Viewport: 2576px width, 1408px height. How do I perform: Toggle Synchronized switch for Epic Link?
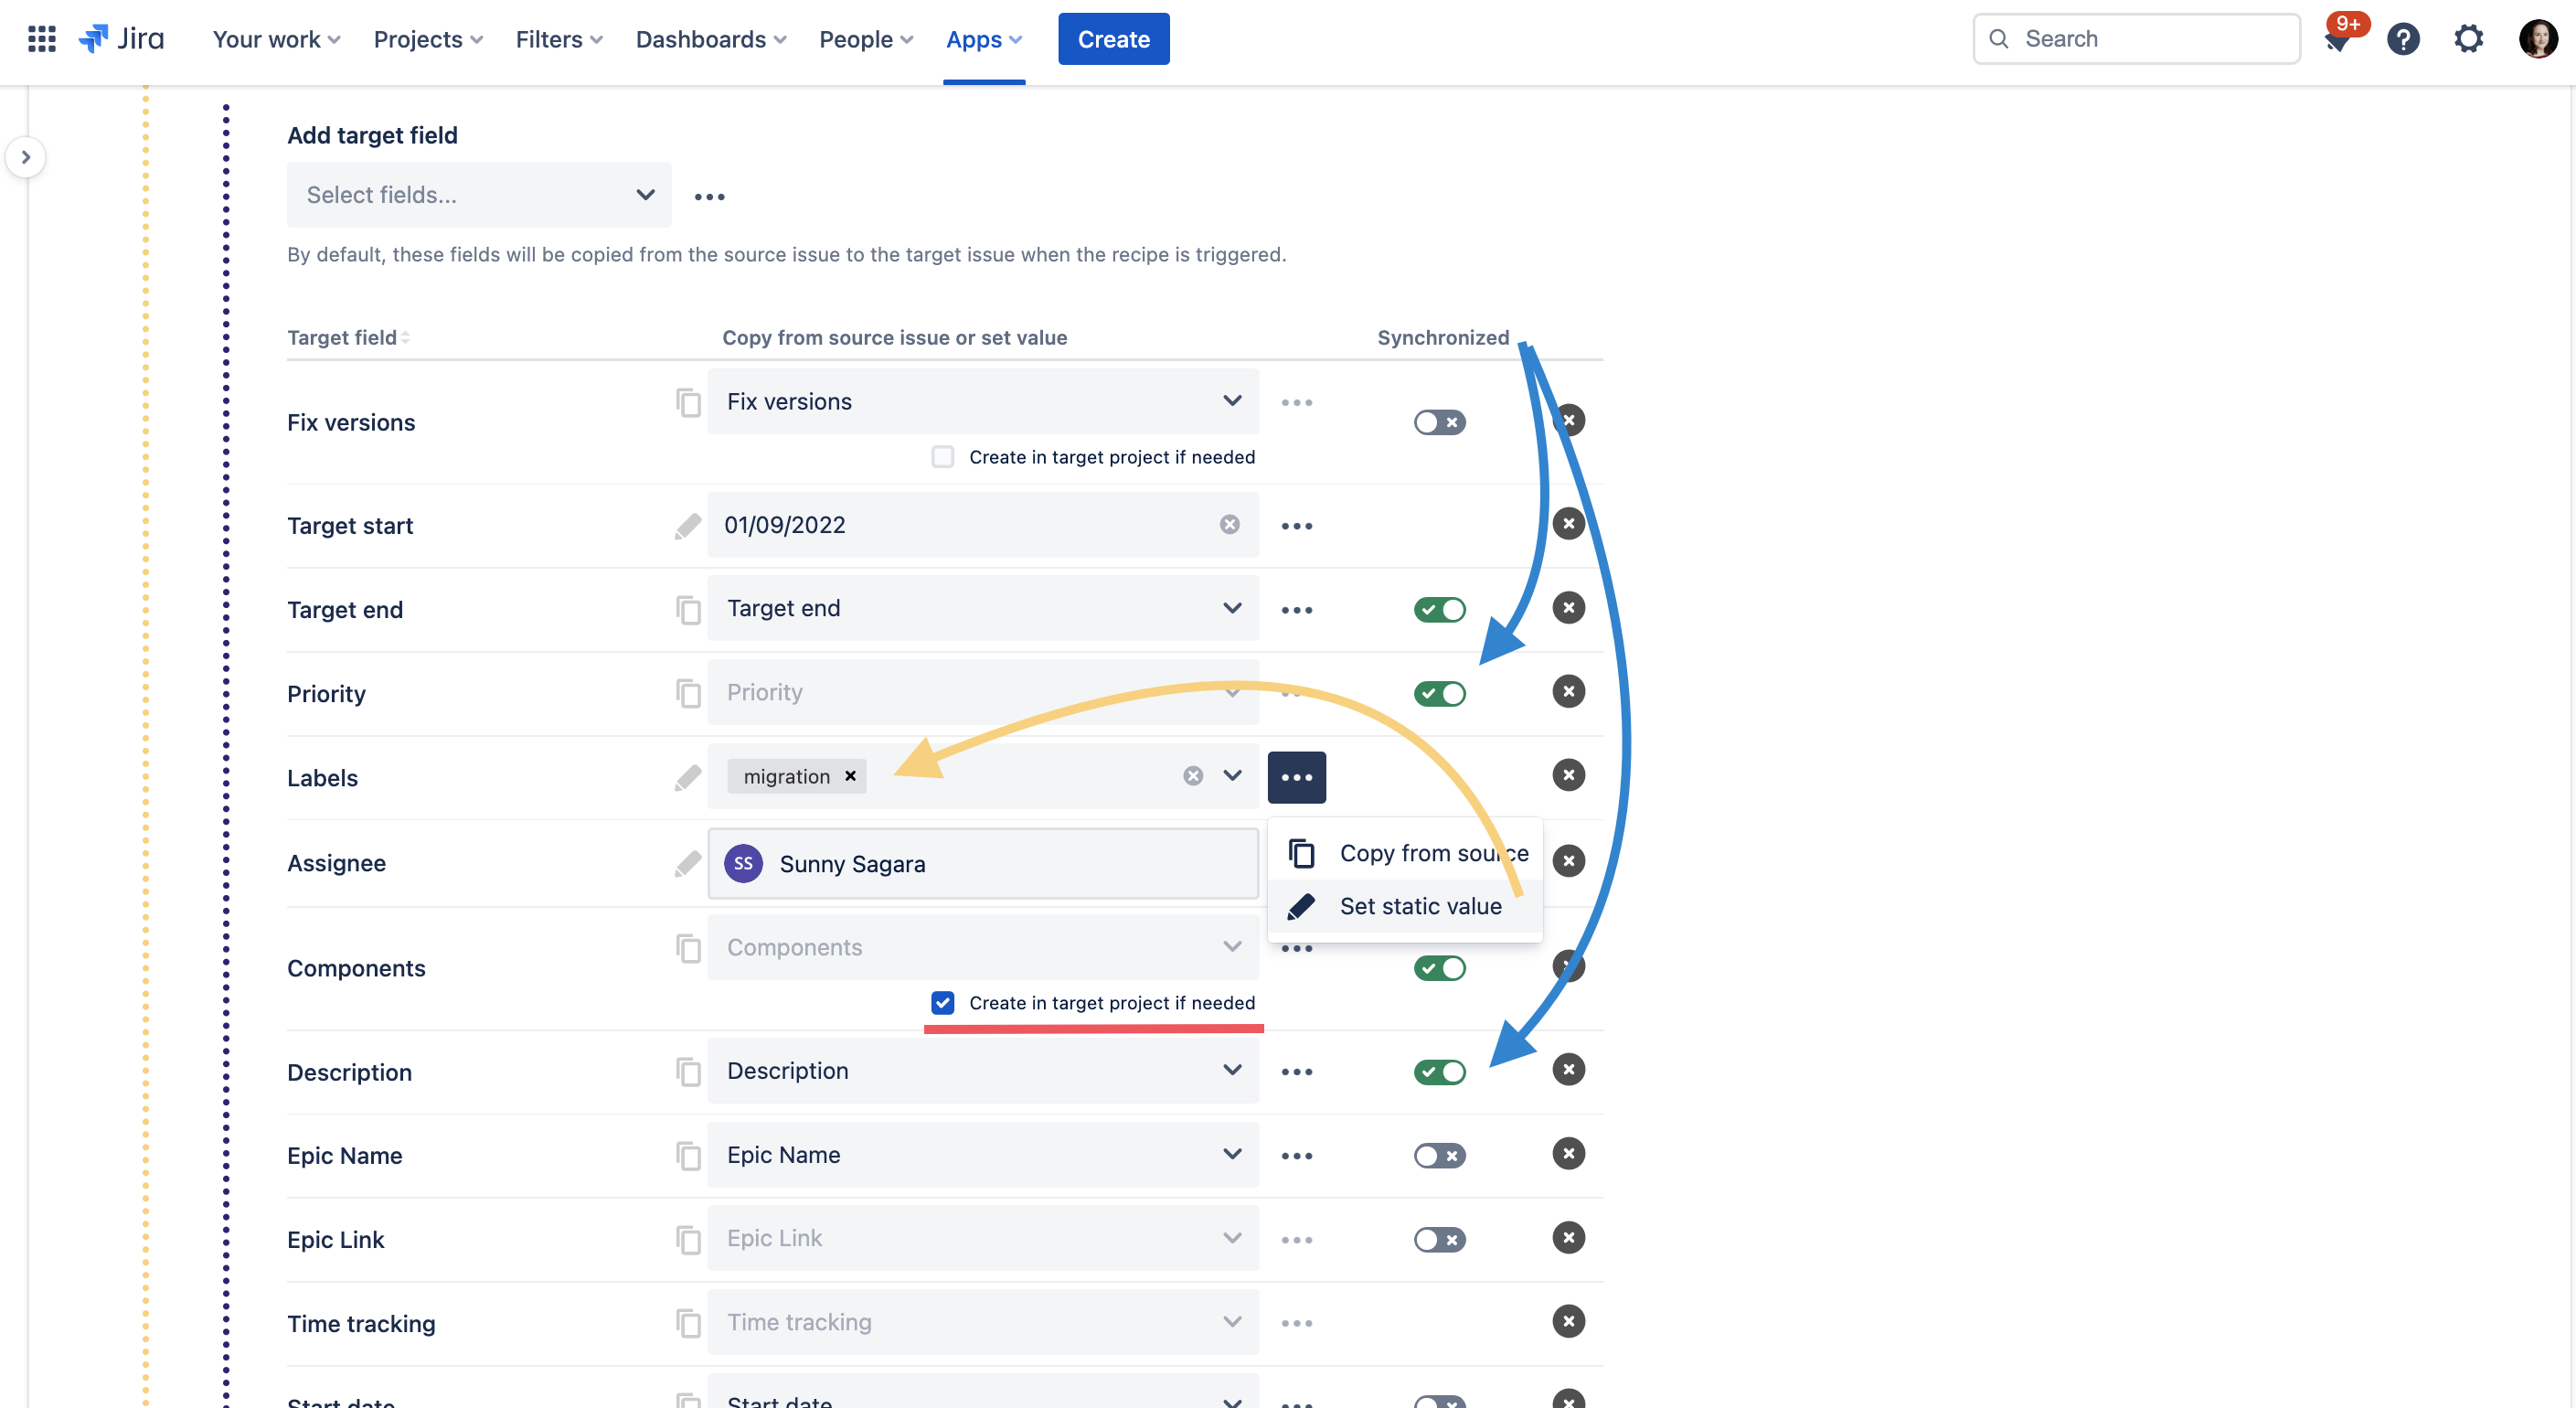pyautogui.click(x=1439, y=1240)
